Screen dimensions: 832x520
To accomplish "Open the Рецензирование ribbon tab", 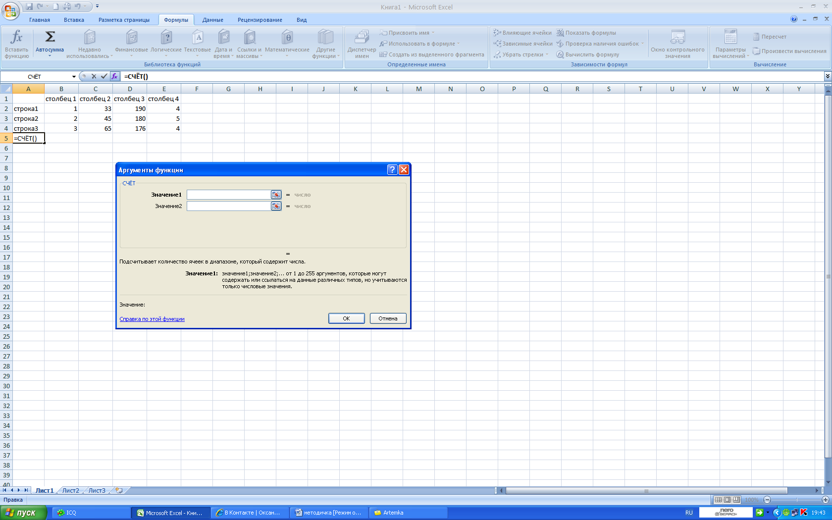I will tap(260, 20).
